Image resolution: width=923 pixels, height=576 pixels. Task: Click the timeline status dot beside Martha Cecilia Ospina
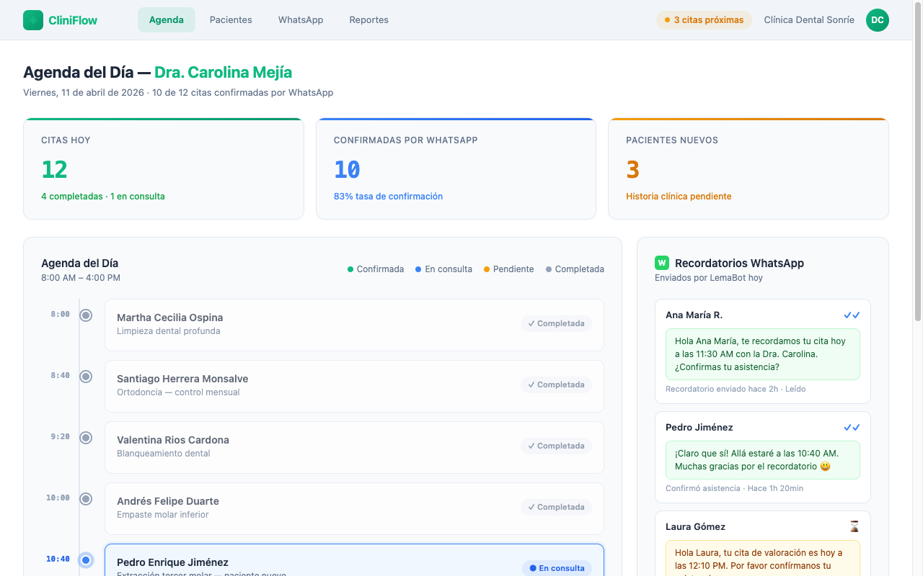86,315
